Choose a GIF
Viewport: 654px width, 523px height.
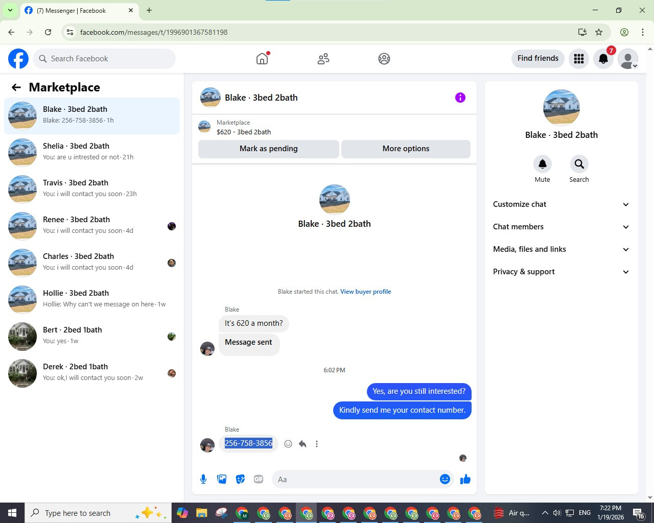[259, 479]
